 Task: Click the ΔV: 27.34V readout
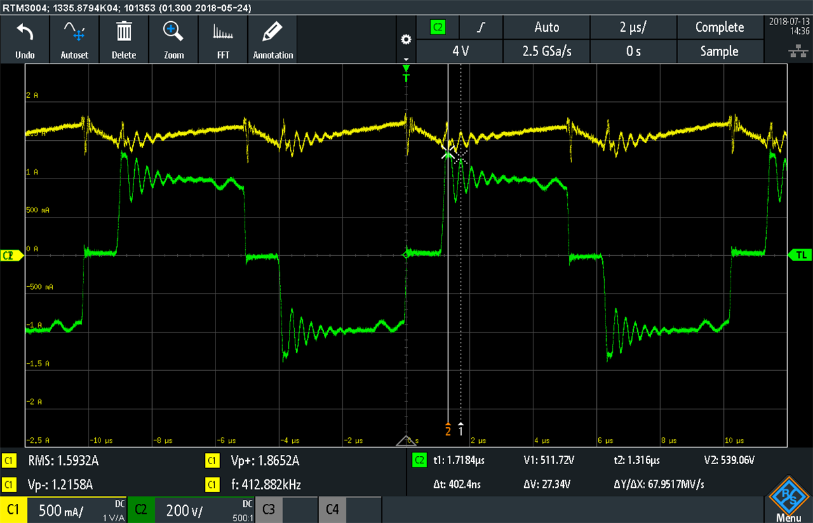[x=544, y=485]
